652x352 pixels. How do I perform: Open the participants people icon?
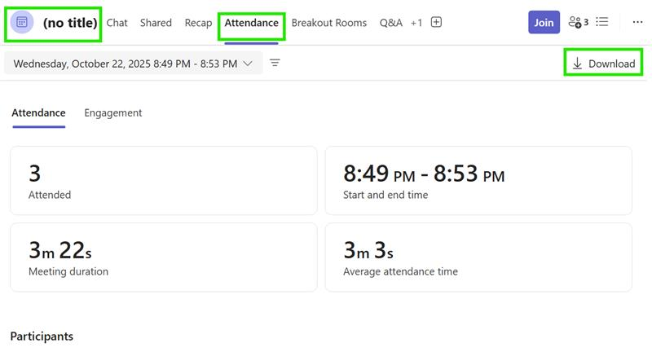[x=577, y=23]
